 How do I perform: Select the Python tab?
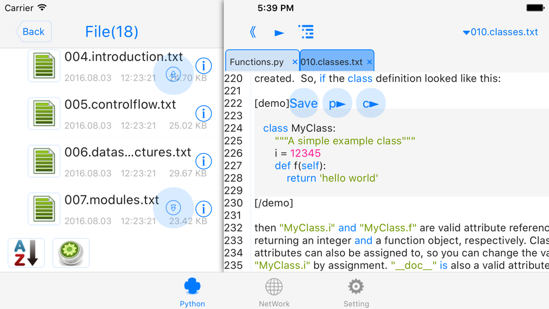(192, 292)
